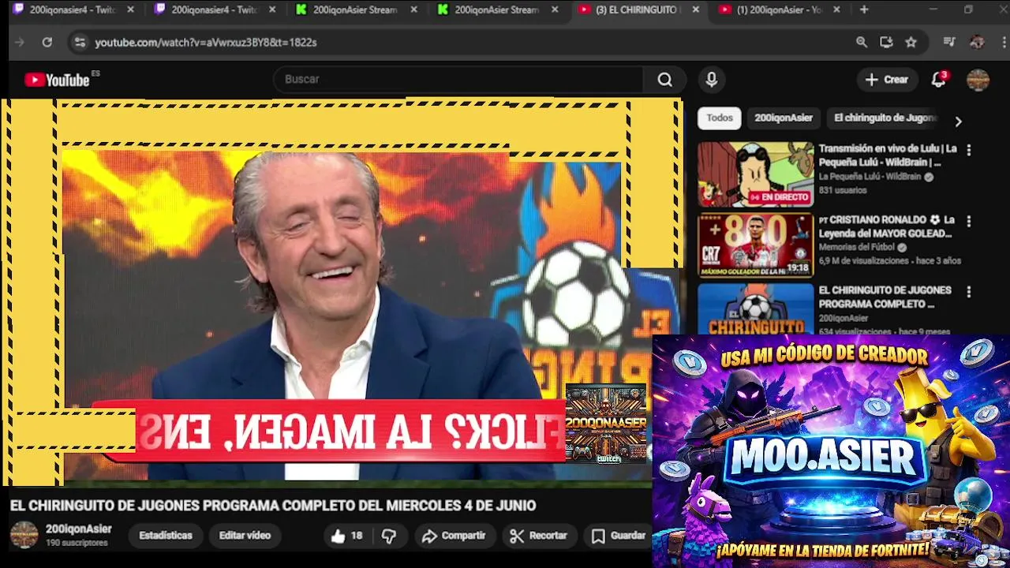Select the URL in the address bar
Image resolution: width=1010 pixels, height=568 pixels.
click(x=206, y=43)
